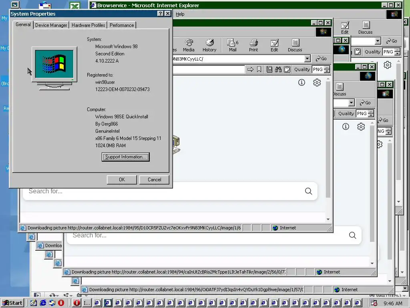Screen dimensions: 410x308
Task: Click the binoculars find icon in /95/ window
Action: click(278, 69)
